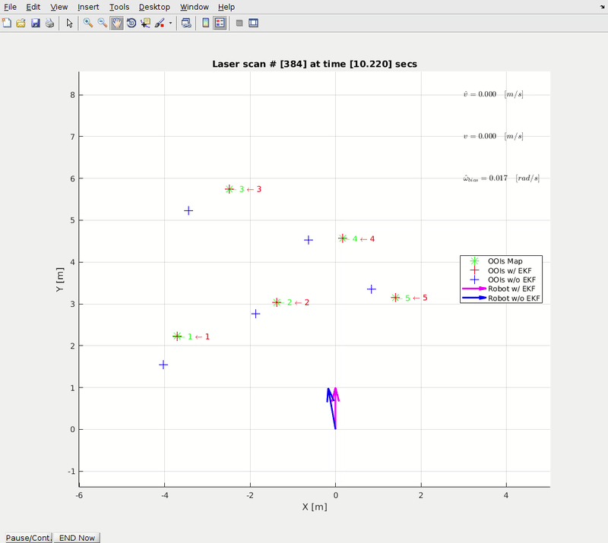
Task: Click the New Figure icon
Action: coord(7,24)
